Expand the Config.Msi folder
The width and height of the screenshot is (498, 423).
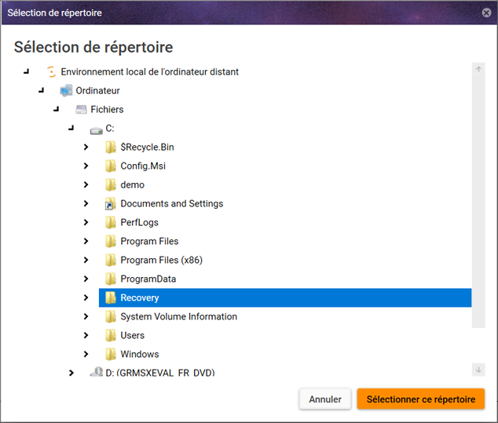pyautogui.click(x=86, y=166)
